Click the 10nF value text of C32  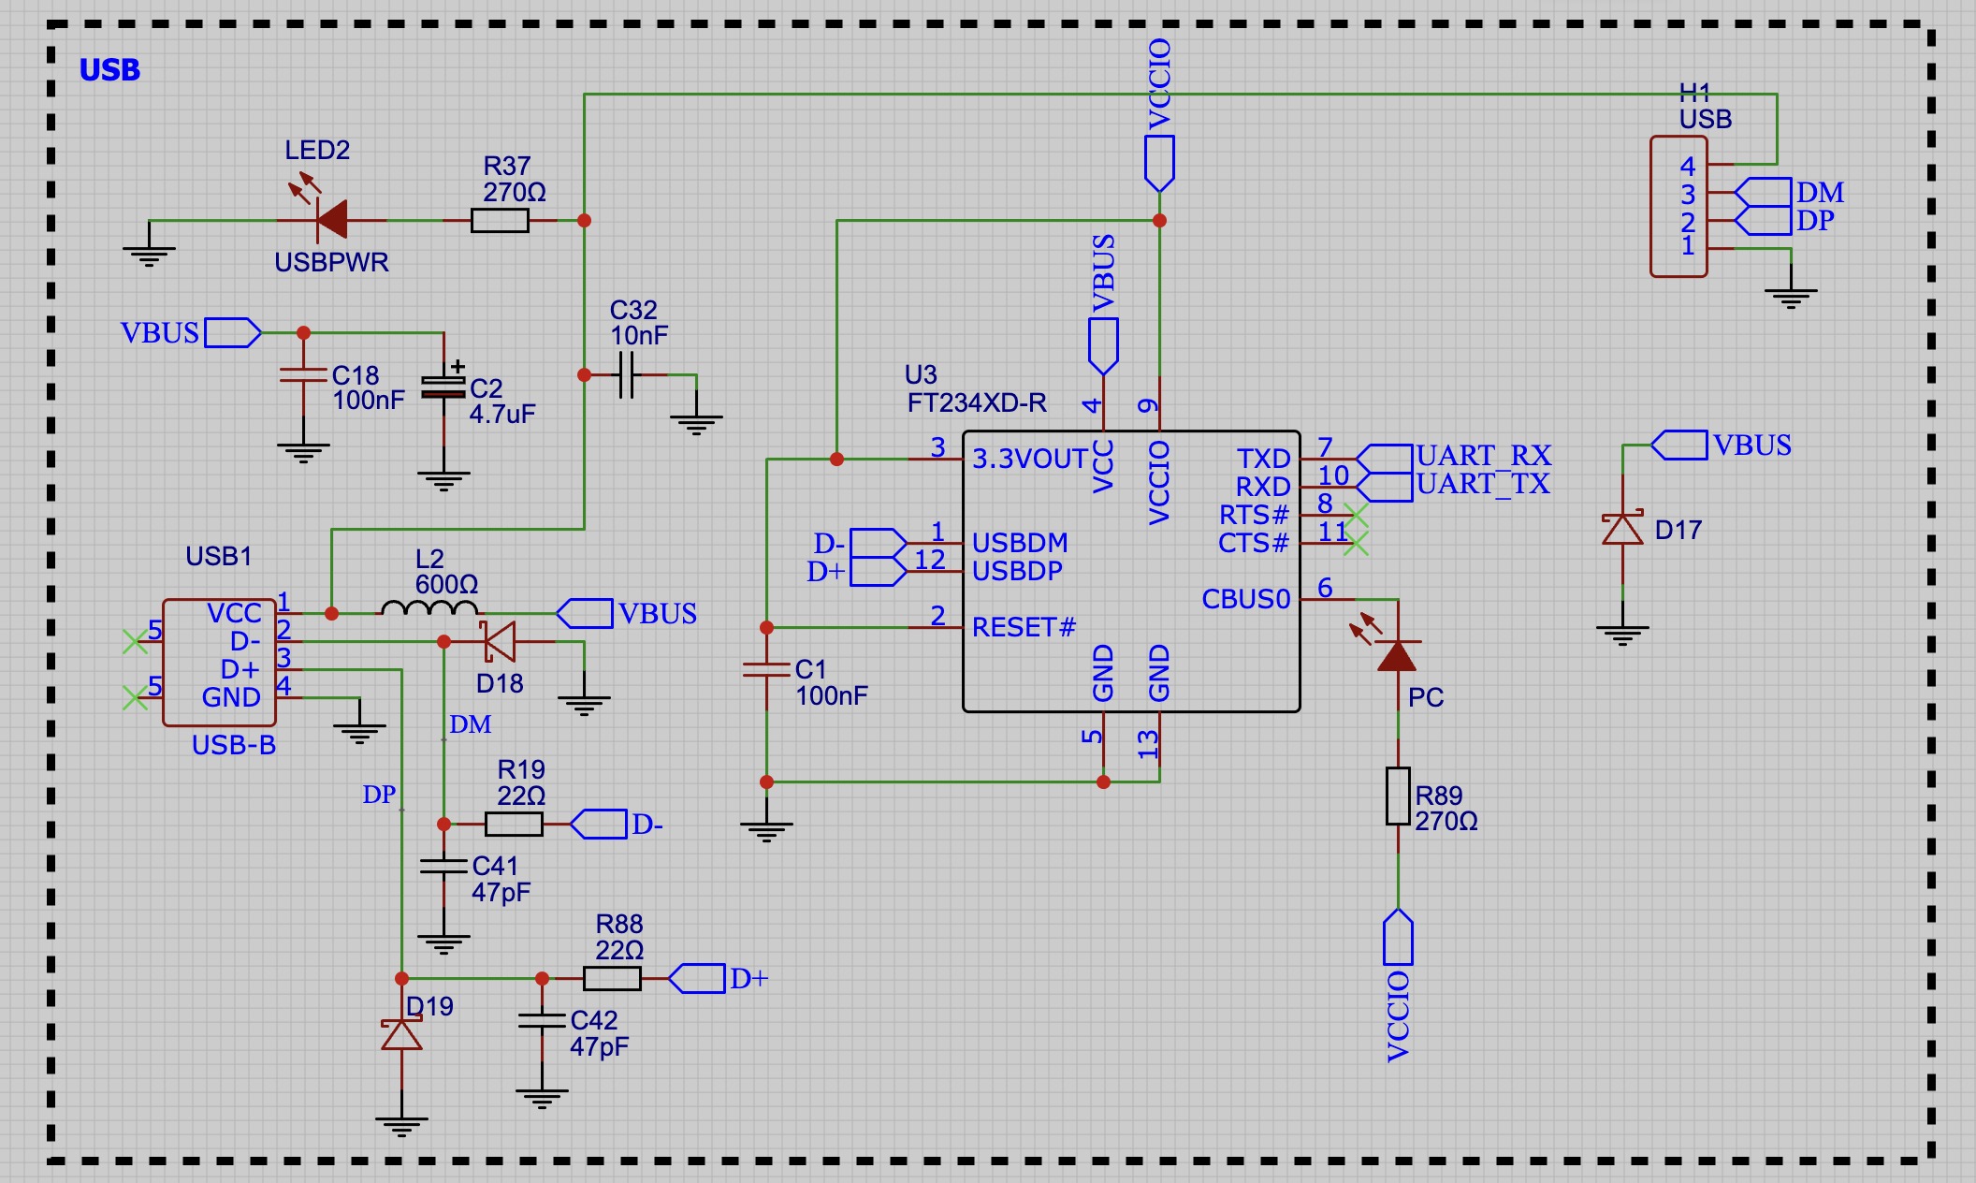[x=639, y=335]
